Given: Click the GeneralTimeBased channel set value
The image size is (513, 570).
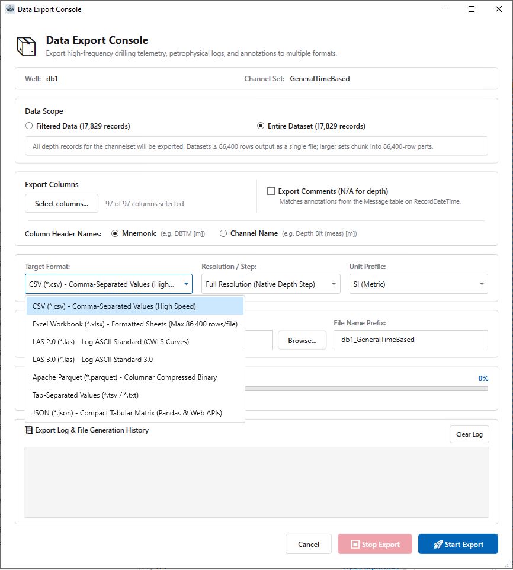Looking at the screenshot, I should 320,79.
